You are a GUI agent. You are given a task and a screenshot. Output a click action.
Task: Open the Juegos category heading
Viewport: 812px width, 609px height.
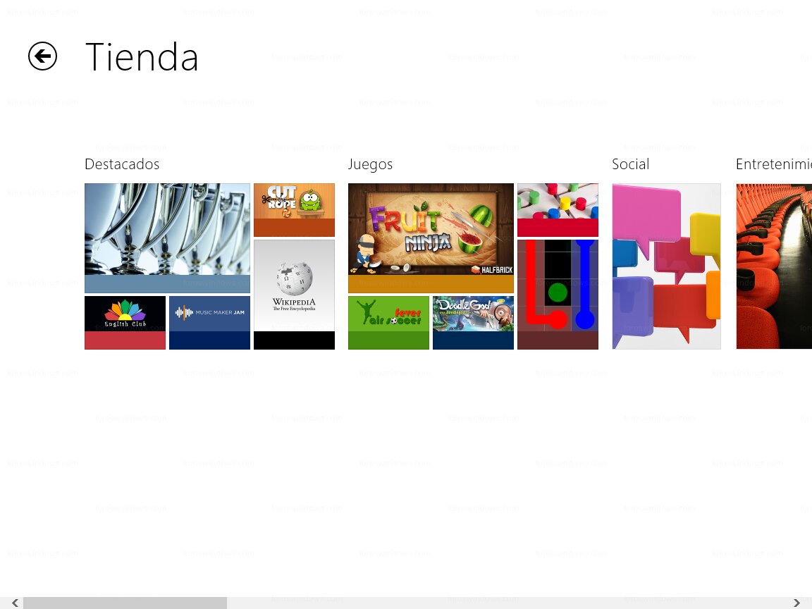[370, 164]
